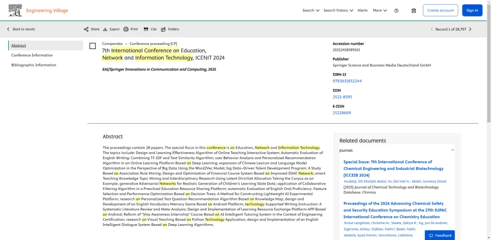Open ISBN-13 link 9783031852244
The width and height of the screenshot is (491, 240).
tap(347, 81)
